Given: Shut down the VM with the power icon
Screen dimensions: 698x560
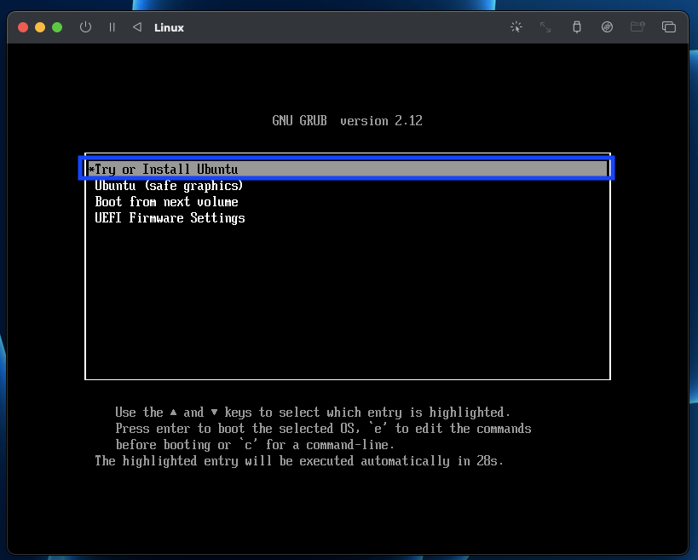Looking at the screenshot, I should [85, 27].
